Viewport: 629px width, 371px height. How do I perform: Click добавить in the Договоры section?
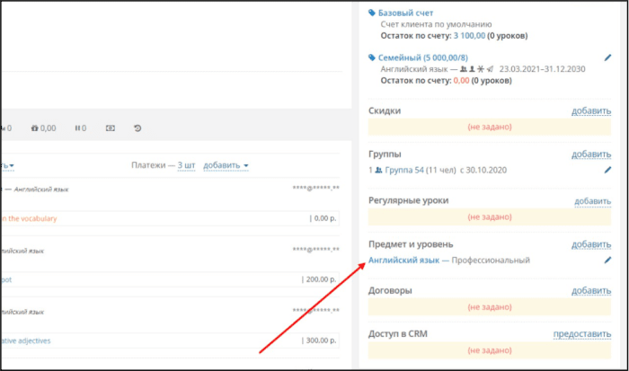tap(591, 290)
